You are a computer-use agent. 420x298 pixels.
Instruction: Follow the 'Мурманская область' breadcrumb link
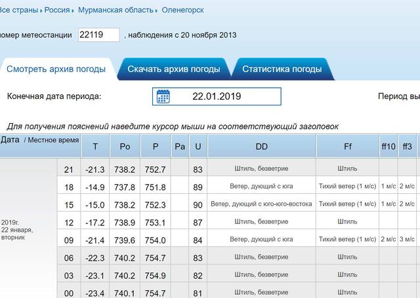[x=115, y=10]
